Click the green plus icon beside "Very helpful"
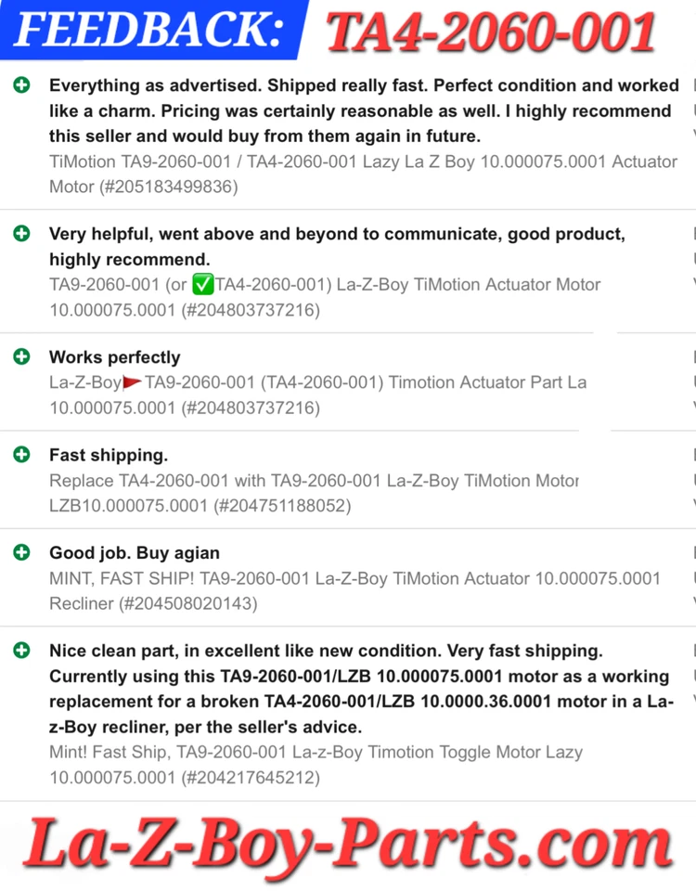This screenshot has height=891, width=696. click(21, 234)
